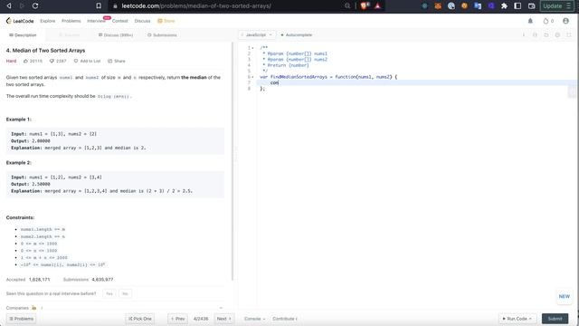Click the editor braces format icon
The height and width of the screenshot is (326, 579).
(x=535, y=35)
